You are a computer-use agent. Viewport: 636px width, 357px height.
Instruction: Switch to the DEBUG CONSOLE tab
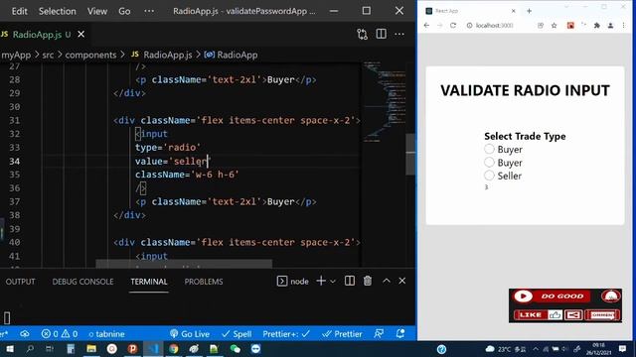[x=82, y=282]
